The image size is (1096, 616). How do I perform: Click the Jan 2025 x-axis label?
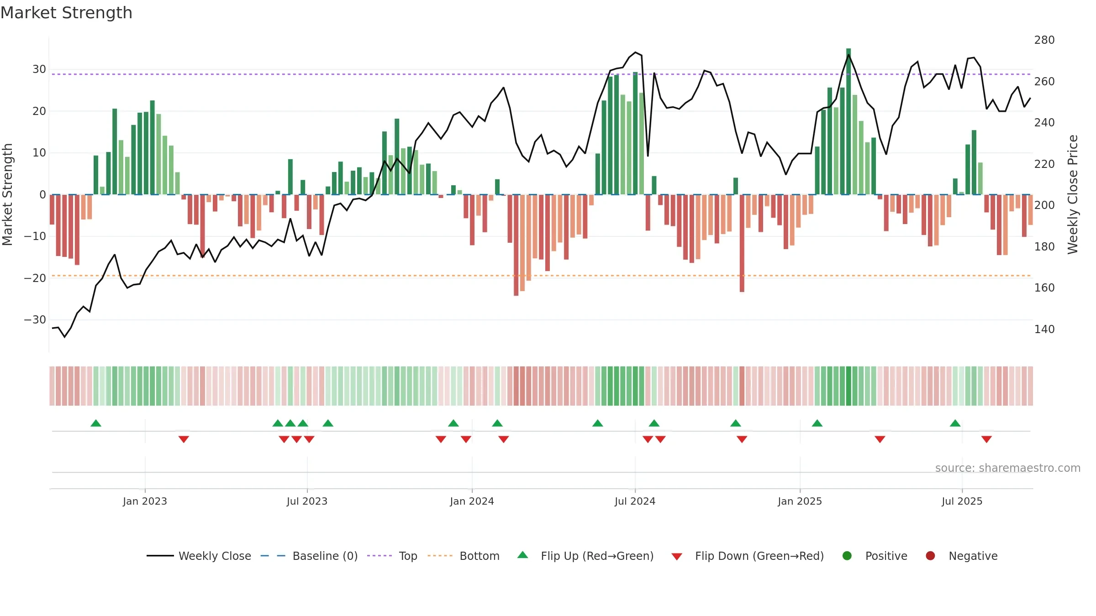(800, 501)
